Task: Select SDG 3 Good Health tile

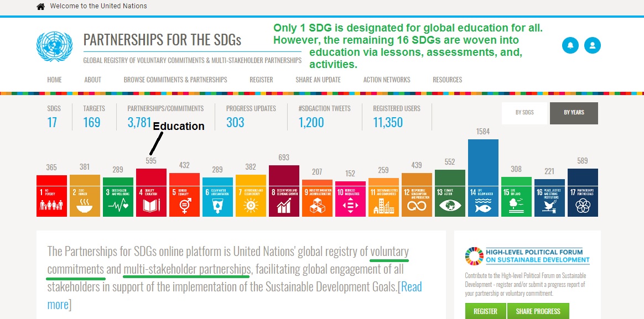Action: [x=118, y=201]
